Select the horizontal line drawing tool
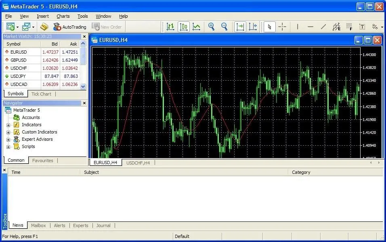The width and height of the screenshot is (386, 242). pyautogui.click(x=310, y=27)
